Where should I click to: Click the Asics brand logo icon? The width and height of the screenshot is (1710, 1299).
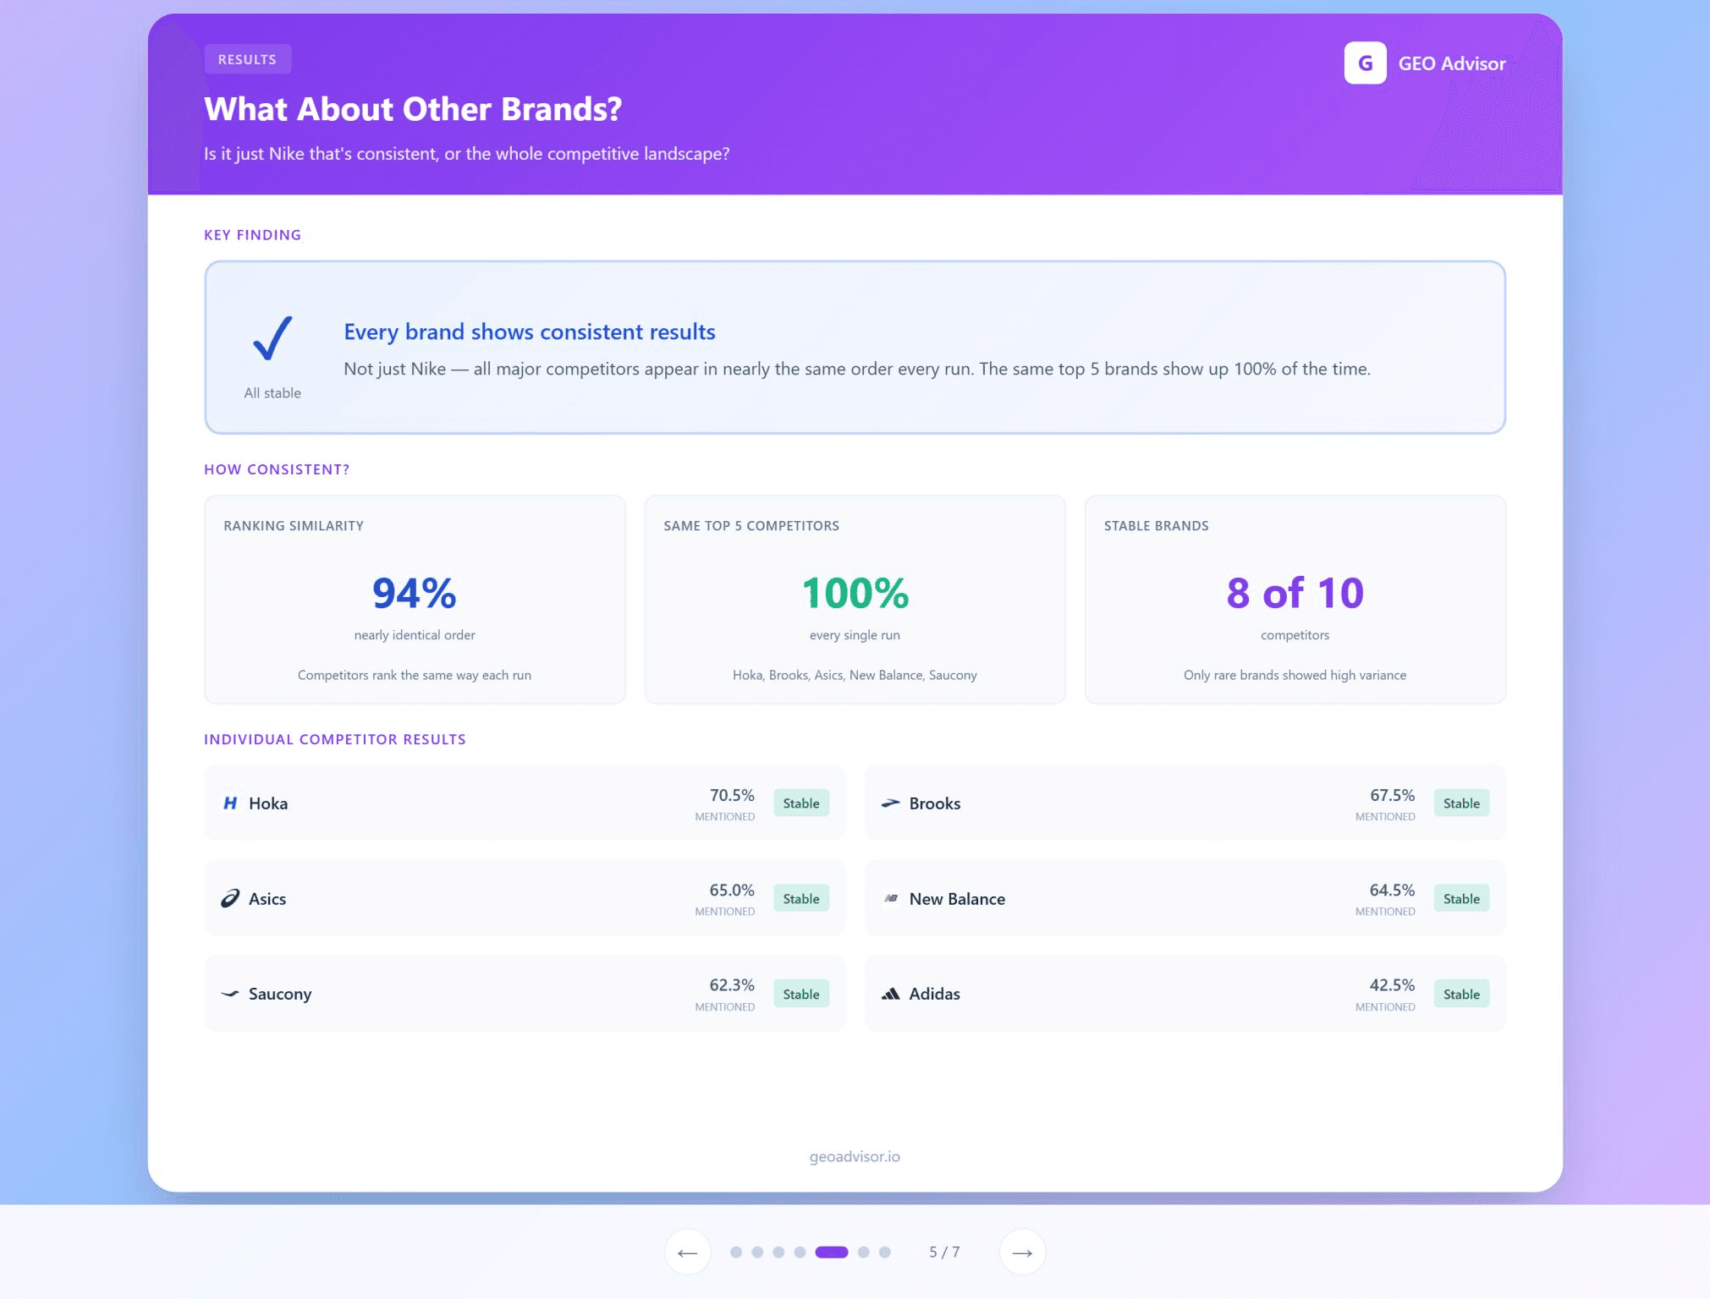230,899
